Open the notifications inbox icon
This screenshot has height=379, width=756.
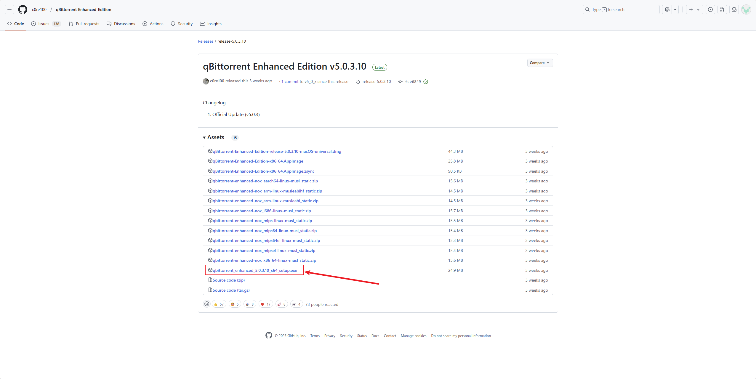pos(734,9)
